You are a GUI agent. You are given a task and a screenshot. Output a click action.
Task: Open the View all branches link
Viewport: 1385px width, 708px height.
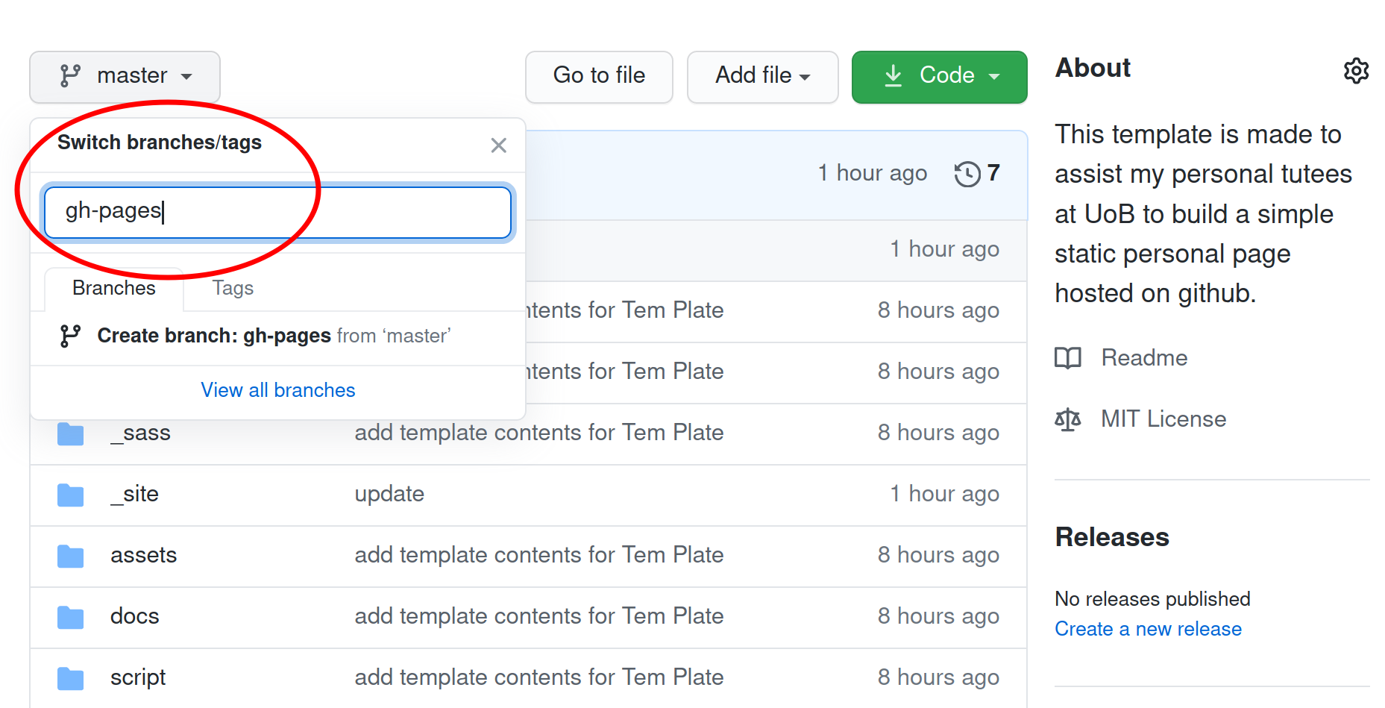click(277, 390)
